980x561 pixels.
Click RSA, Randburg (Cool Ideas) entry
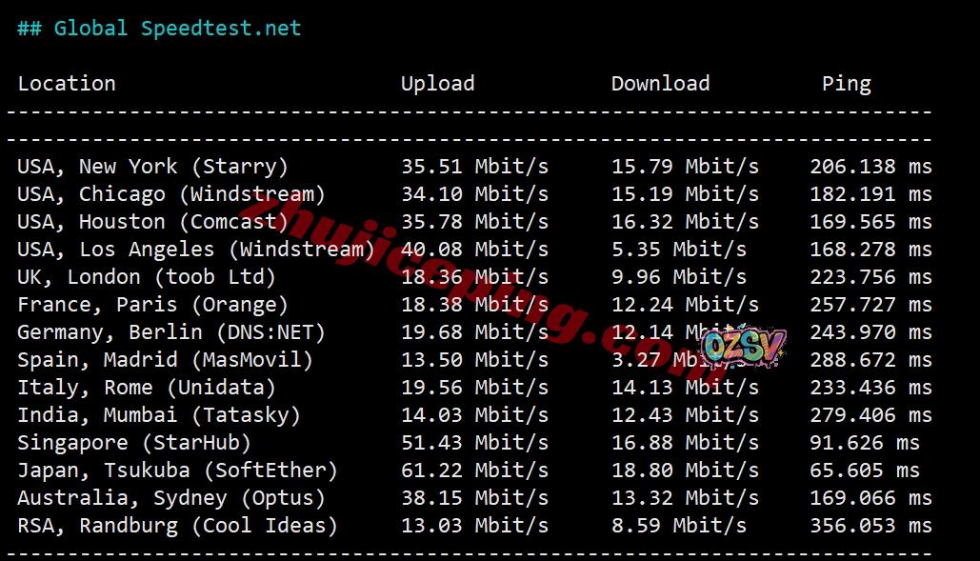tap(177, 526)
